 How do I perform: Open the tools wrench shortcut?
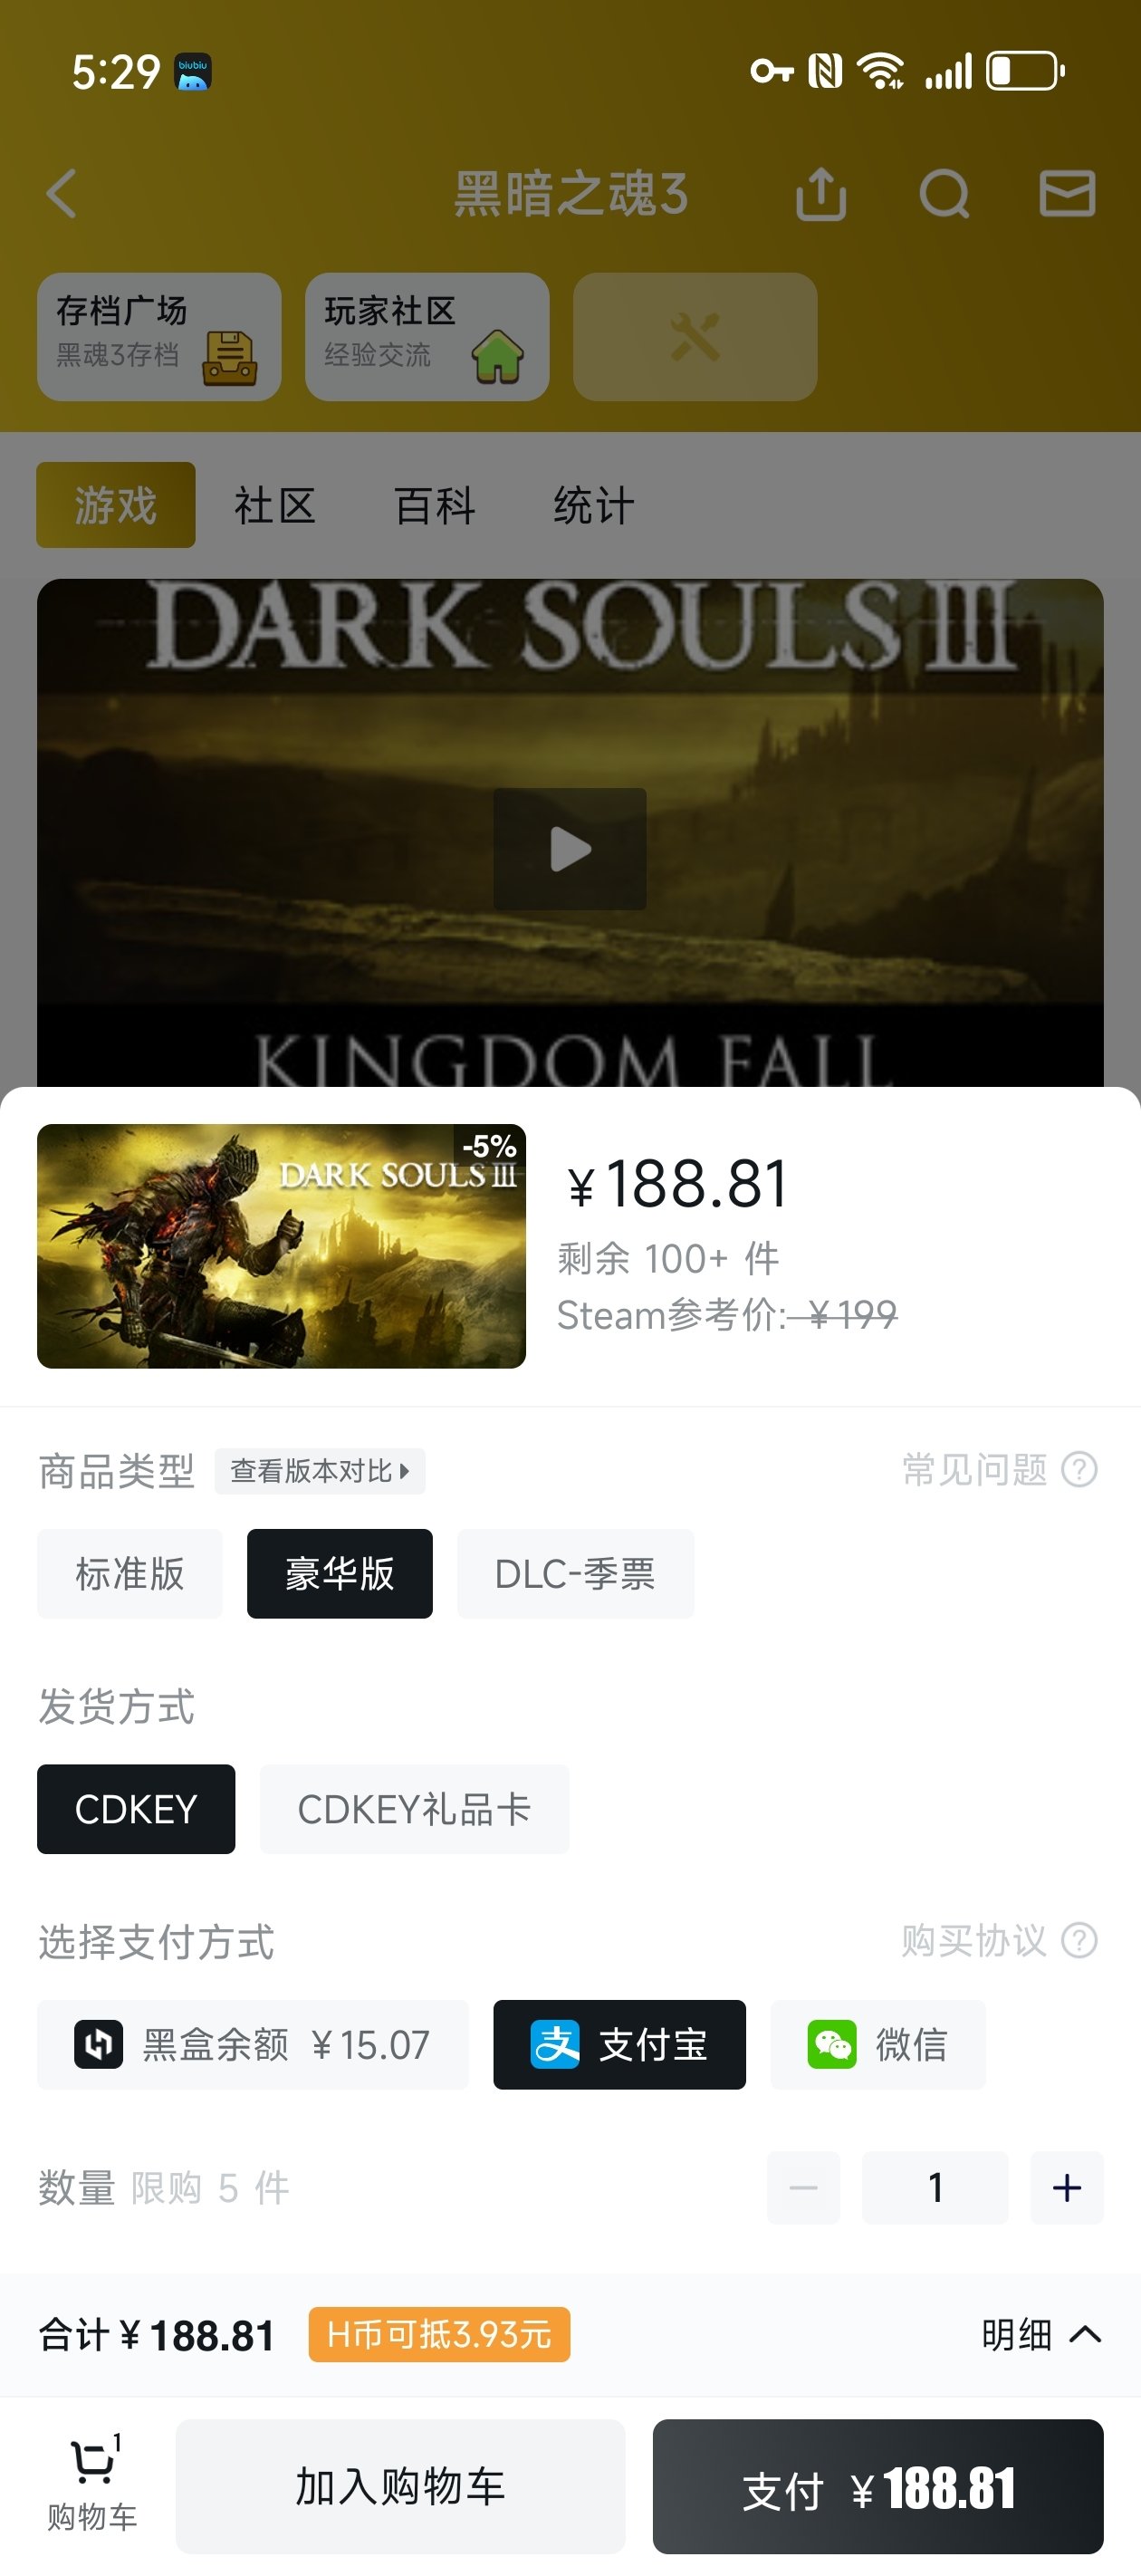(x=695, y=337)
